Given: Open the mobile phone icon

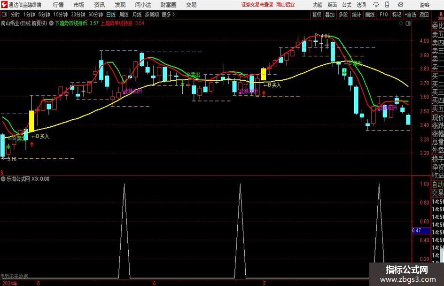Looking at the screenshot, I should point(387,5).
